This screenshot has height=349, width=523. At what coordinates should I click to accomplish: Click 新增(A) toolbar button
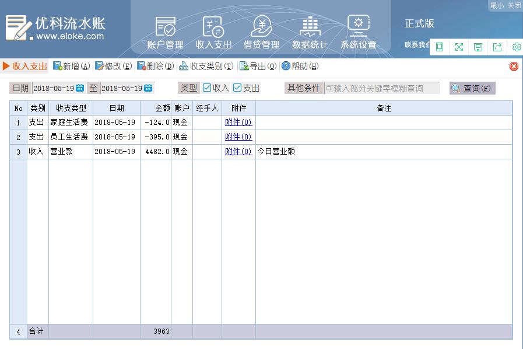coord(71,66)
